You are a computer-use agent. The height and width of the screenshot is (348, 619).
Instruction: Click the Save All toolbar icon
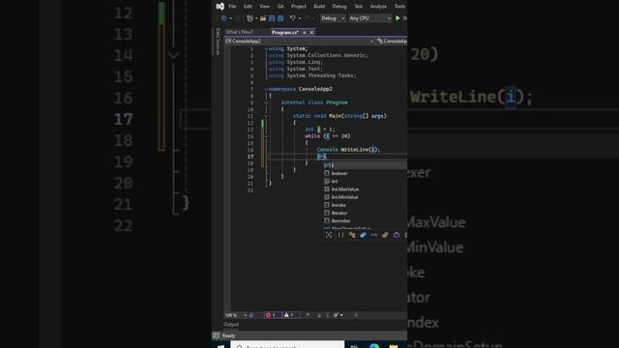coord(280,18)
